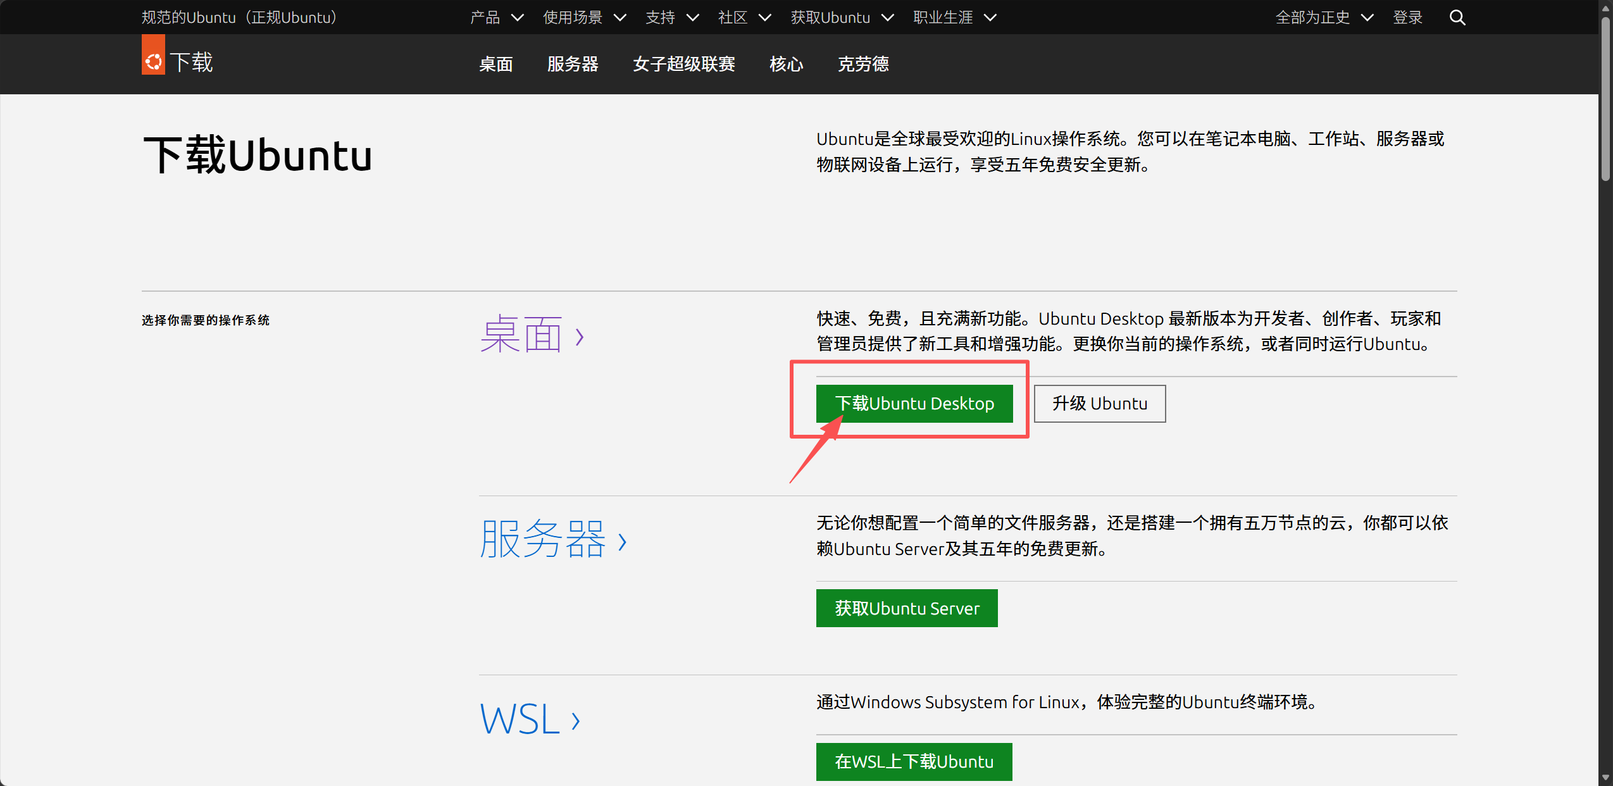Click 在WSL上下载Ubuntu button
Viewport: 1613px width, 786px height.
[x=914, y=761]
